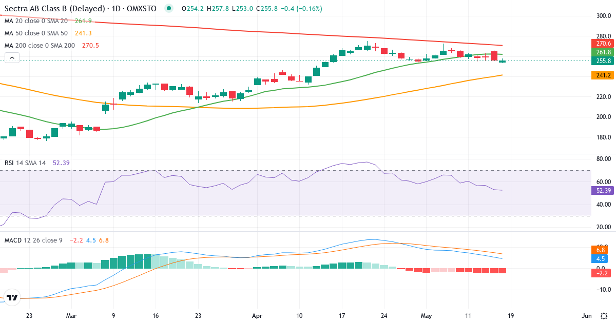The height and width of the screenshot is (323, 616).
Task: Click the O254.2 open value in header
Action: point(192,8)
